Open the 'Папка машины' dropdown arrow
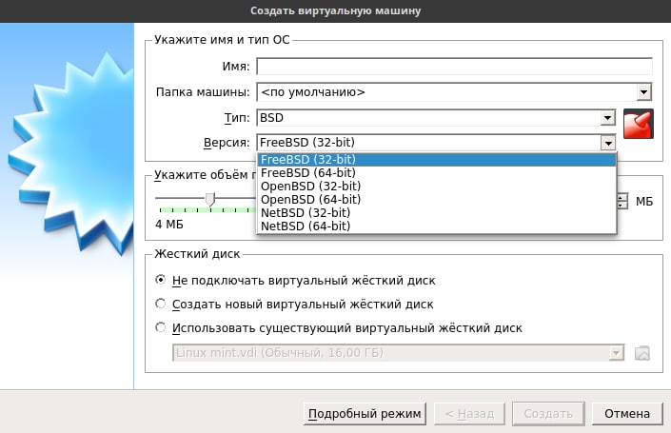Viewport: 671px width, 433px height. (643, 92)
